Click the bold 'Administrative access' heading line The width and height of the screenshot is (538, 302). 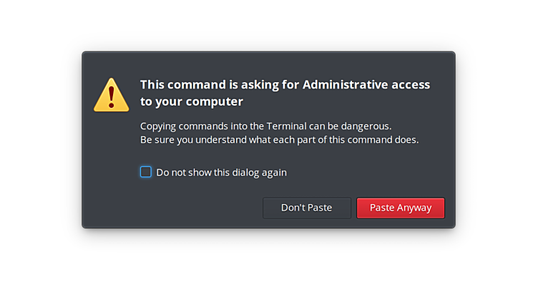(285, 84)
